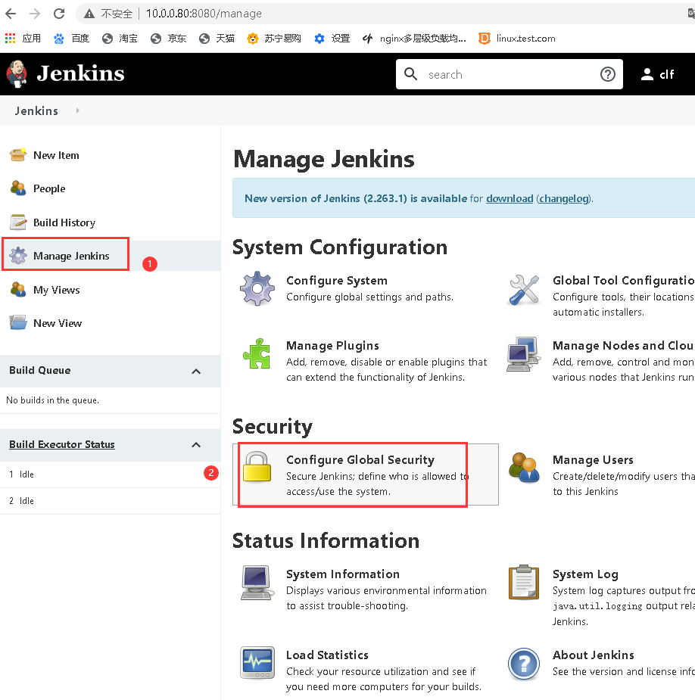Screen dimensions: 695x700
Task: Focus the address bar URL
Action: pyautogui.click(x=204, y=14)
